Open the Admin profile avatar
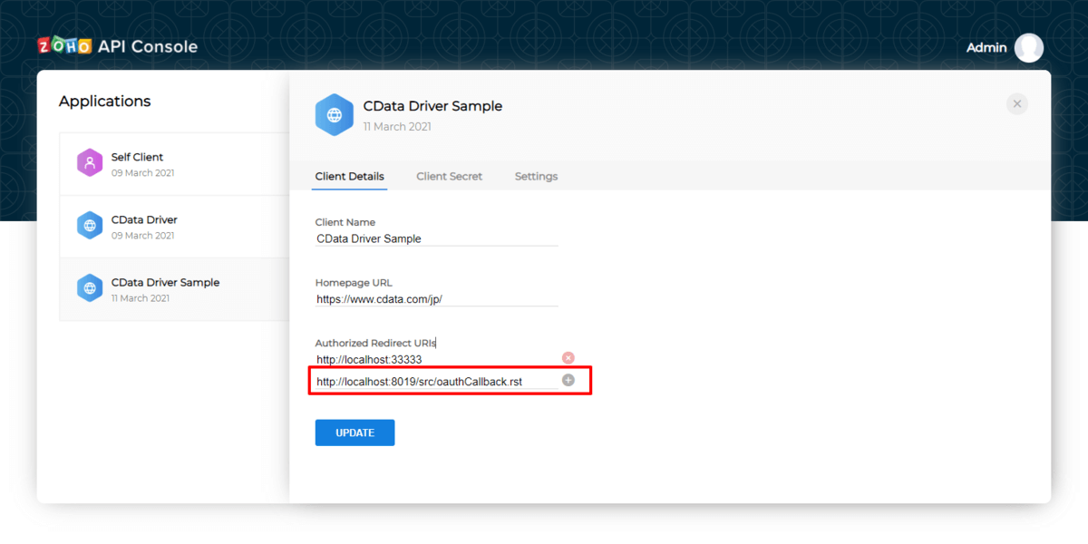Viewport: 1088px width, 544px height. pos(1029,47)
